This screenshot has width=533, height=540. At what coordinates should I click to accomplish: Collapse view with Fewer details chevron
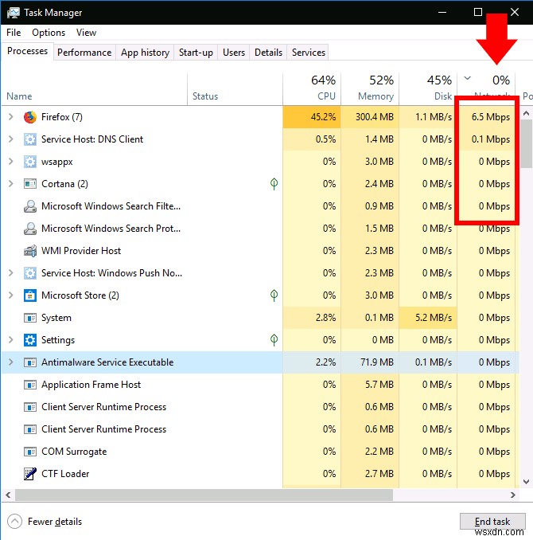(x=14, y=522)
